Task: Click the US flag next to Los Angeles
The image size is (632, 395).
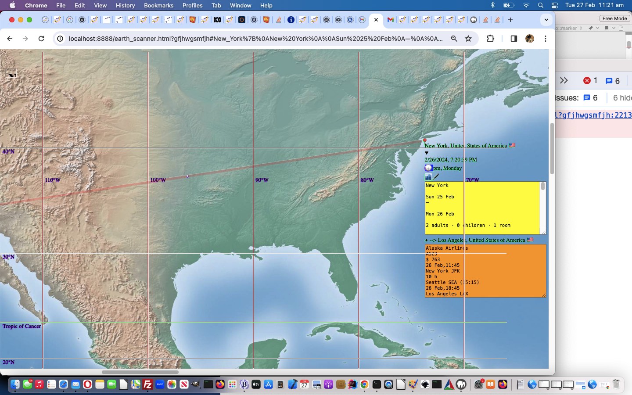Action: coord(530,240)
